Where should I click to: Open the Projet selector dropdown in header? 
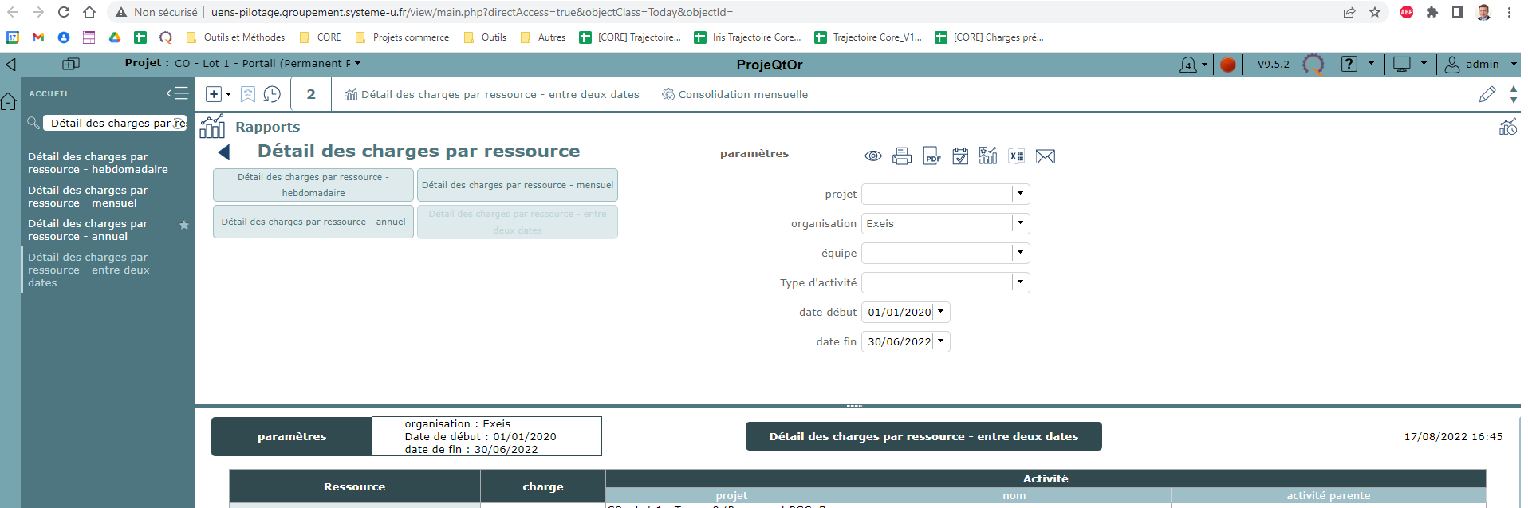[357, 63]
